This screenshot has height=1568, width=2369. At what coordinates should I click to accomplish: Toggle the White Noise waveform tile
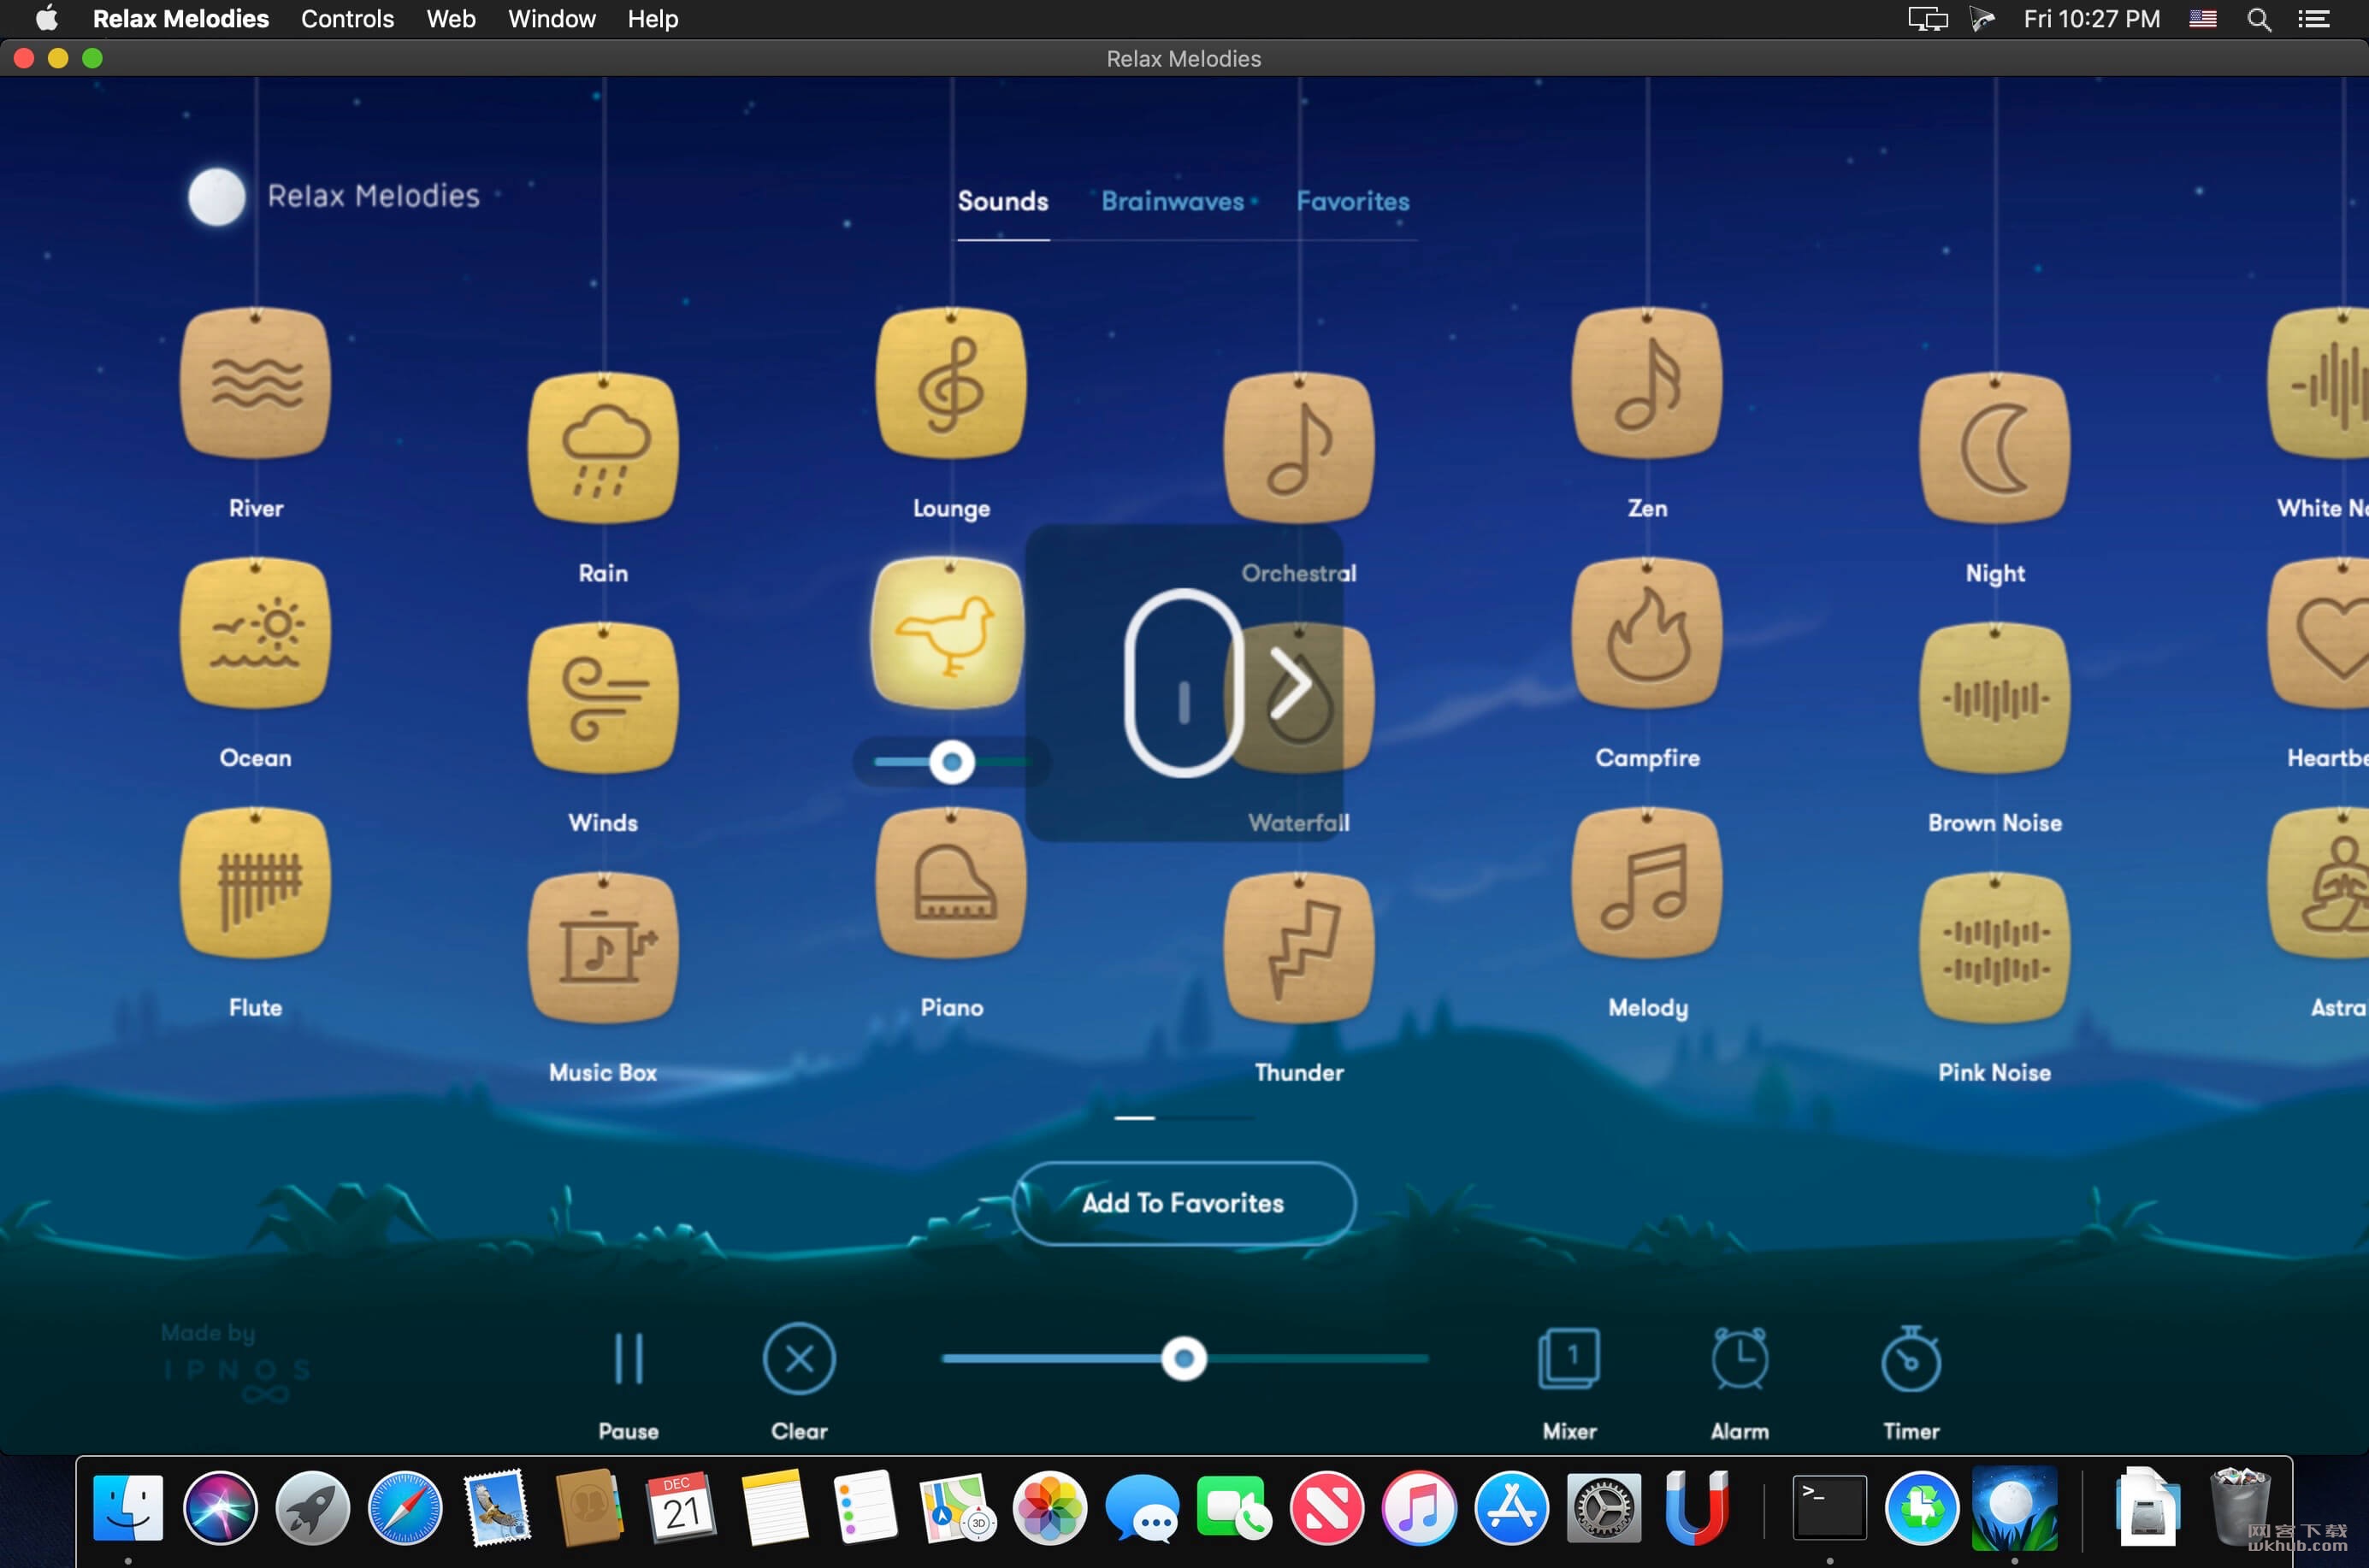(2319, 383)
